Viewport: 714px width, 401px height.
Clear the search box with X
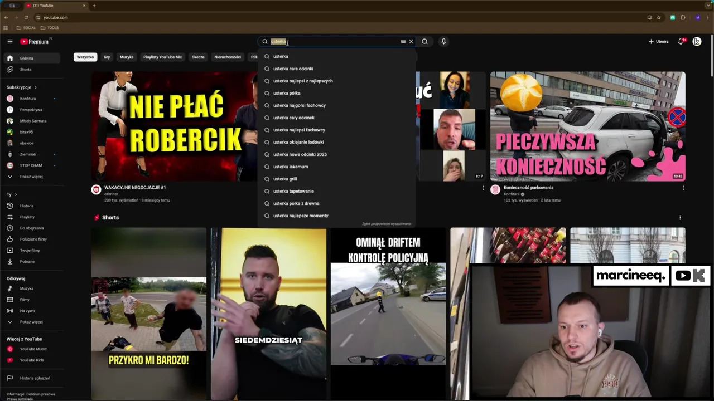click(411, 41)
